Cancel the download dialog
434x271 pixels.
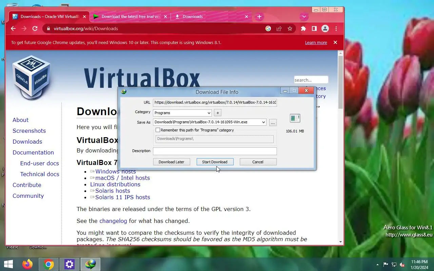pyautogui.click(x=258, y=162)
